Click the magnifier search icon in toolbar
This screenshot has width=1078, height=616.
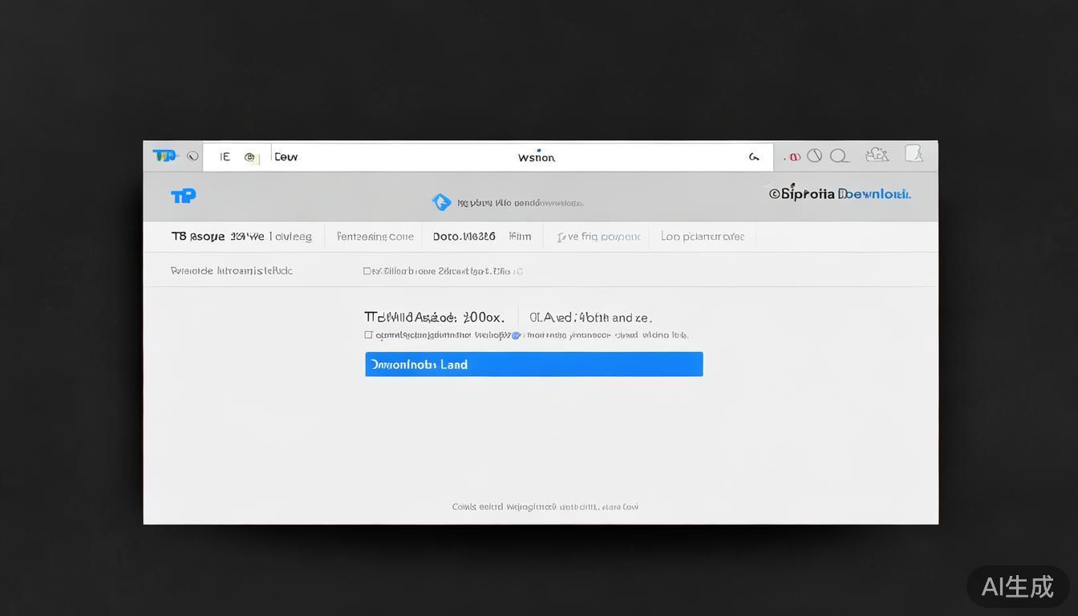point(839,156)
